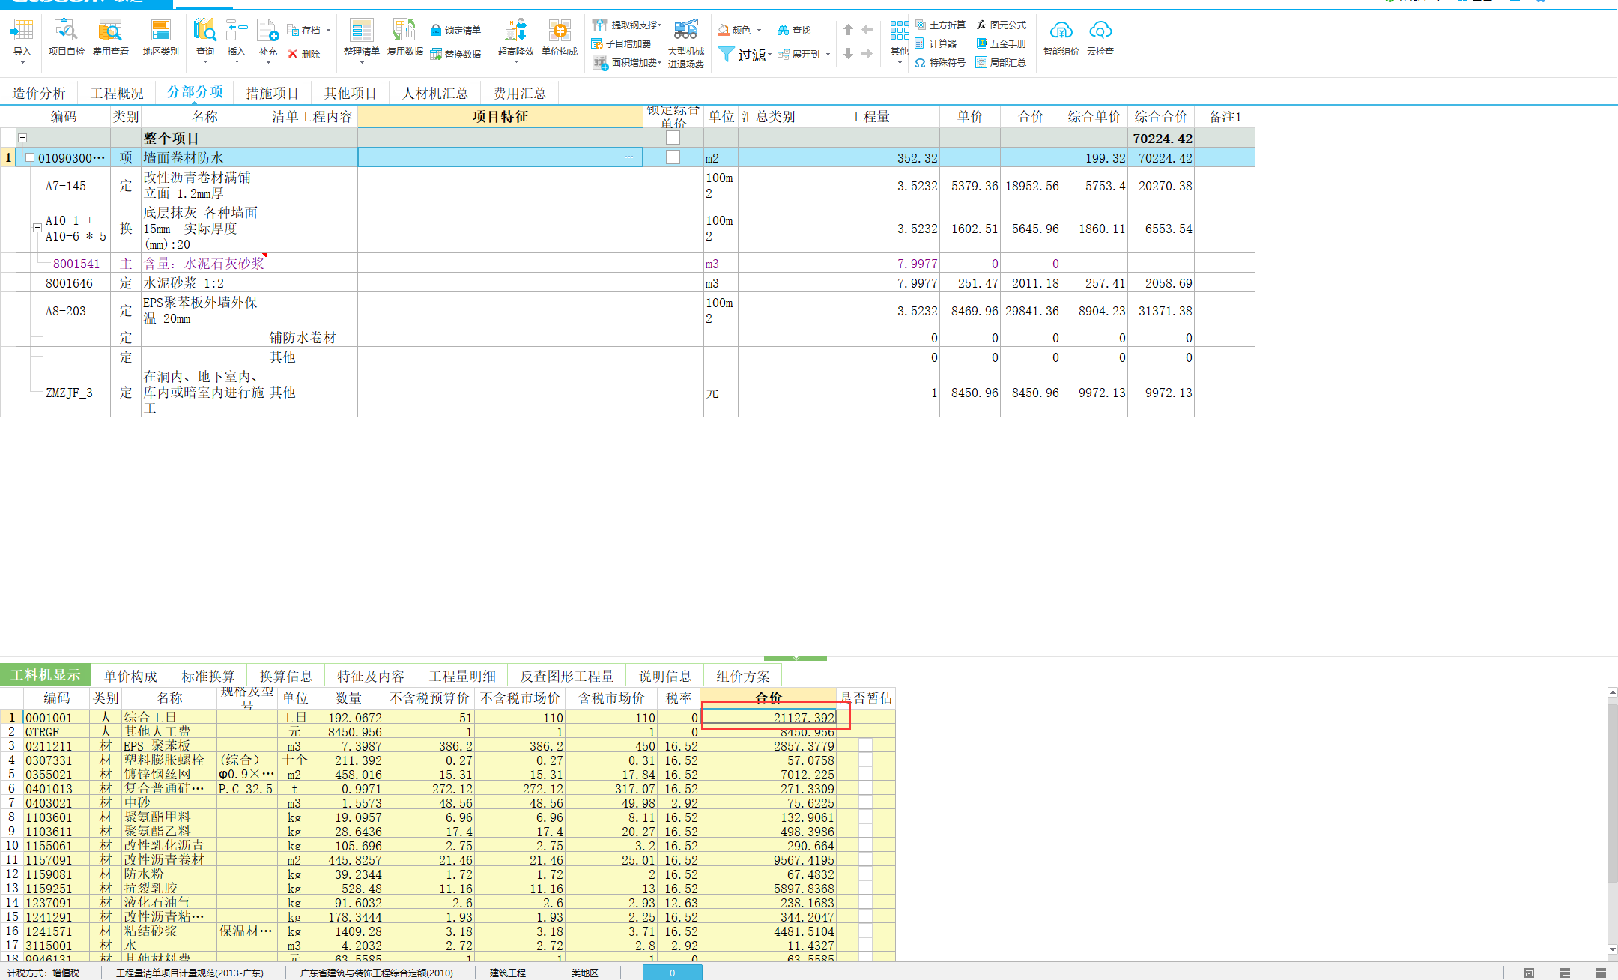Viewport: 1618px width, 980px height.
Task: Open the 费用查看 cost viewer
Action: pos(110,37)
